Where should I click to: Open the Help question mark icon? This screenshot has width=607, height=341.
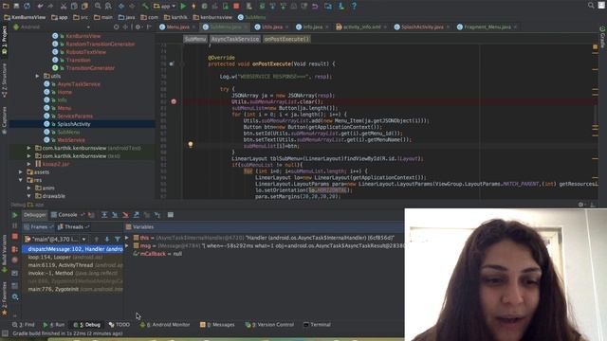(354, 6)
